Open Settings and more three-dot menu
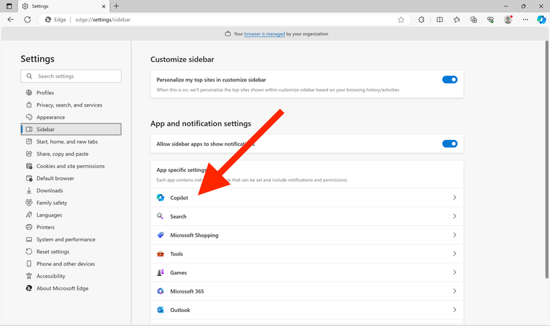550x326 pixels. [525, 20]
